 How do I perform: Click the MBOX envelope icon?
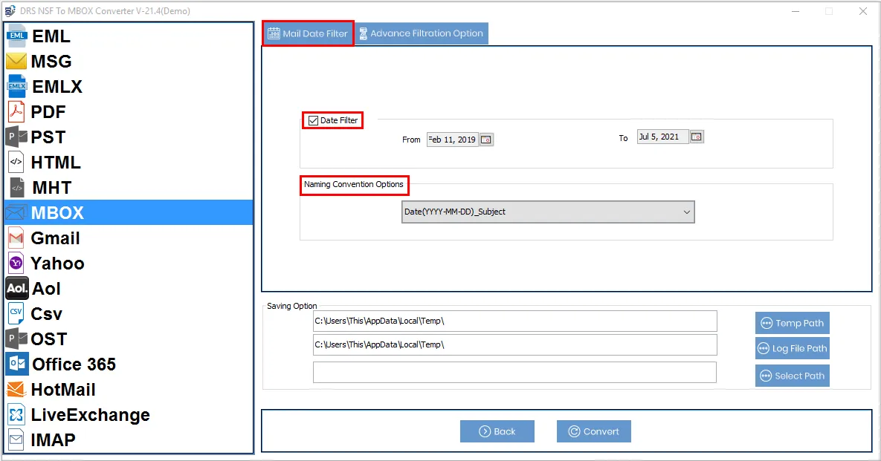[x=16, y=212]
